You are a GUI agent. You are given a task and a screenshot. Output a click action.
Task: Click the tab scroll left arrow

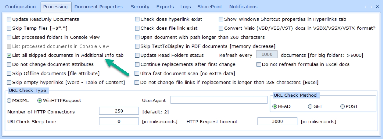coord(366,7)
